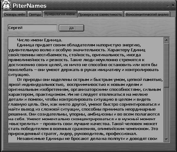Image resolution: width=177 pixels, height=152 pixels.
Task: Select the Нумерология имени tab
Action: tap(60, 14)
